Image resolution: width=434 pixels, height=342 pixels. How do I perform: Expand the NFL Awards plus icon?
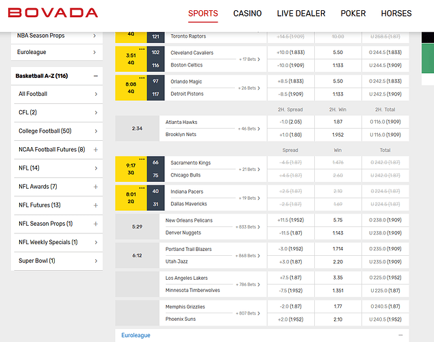pyautogui.click(x=95, y=187)
